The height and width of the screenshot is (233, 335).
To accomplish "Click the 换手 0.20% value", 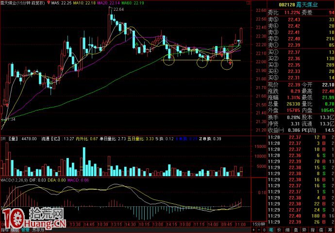I will pyautogui.click(x=294, y=118).
